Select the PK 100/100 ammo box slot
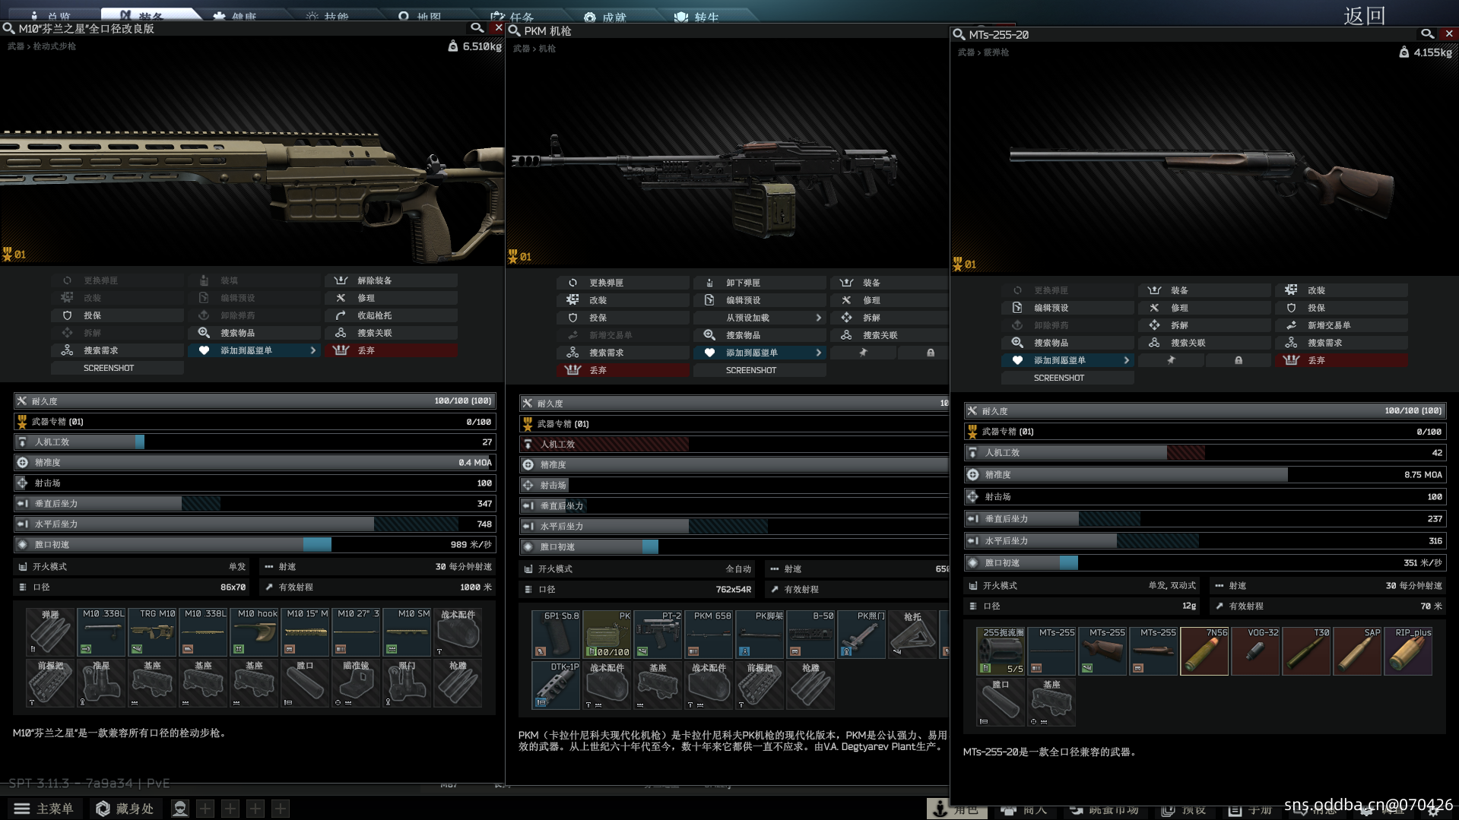Screen dimensions: 1459x820 click(607, 634)
